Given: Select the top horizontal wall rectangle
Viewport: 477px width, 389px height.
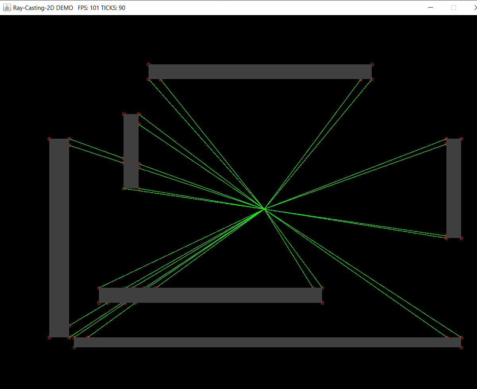Looking at the screenshot, I should [x=260, y=72].
